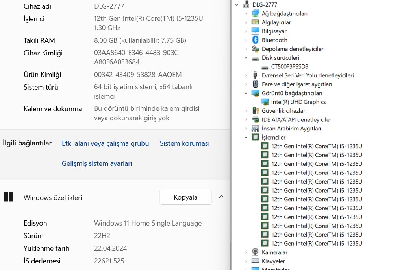Screen dimensions: 402x270
Task: Click the Kameralar webcam icon
Action: pyautogui.click(x=256, y=252)
